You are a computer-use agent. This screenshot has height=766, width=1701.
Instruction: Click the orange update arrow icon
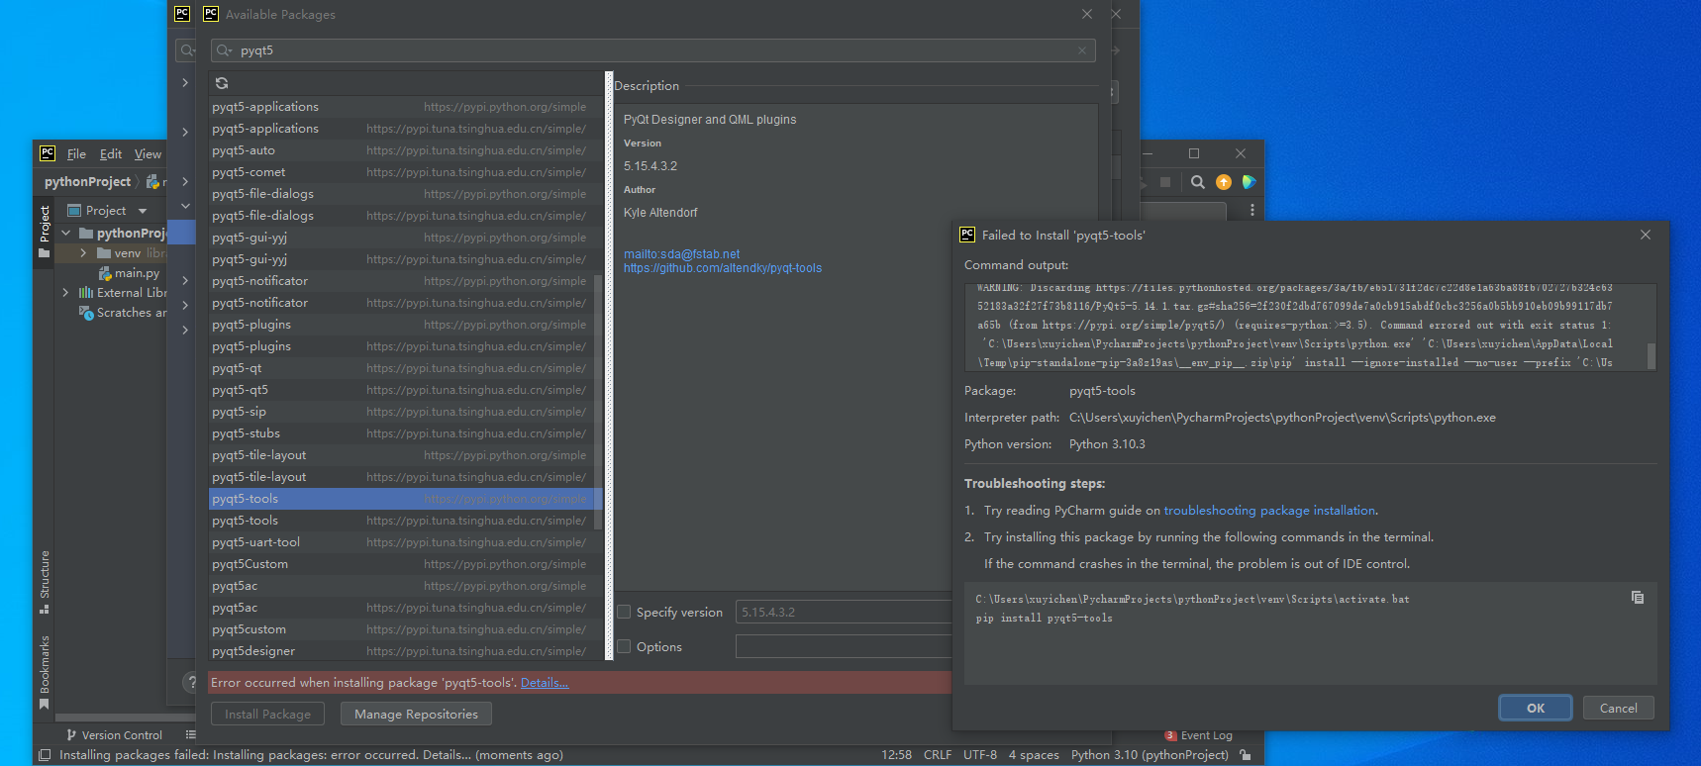click(1224, 182)
